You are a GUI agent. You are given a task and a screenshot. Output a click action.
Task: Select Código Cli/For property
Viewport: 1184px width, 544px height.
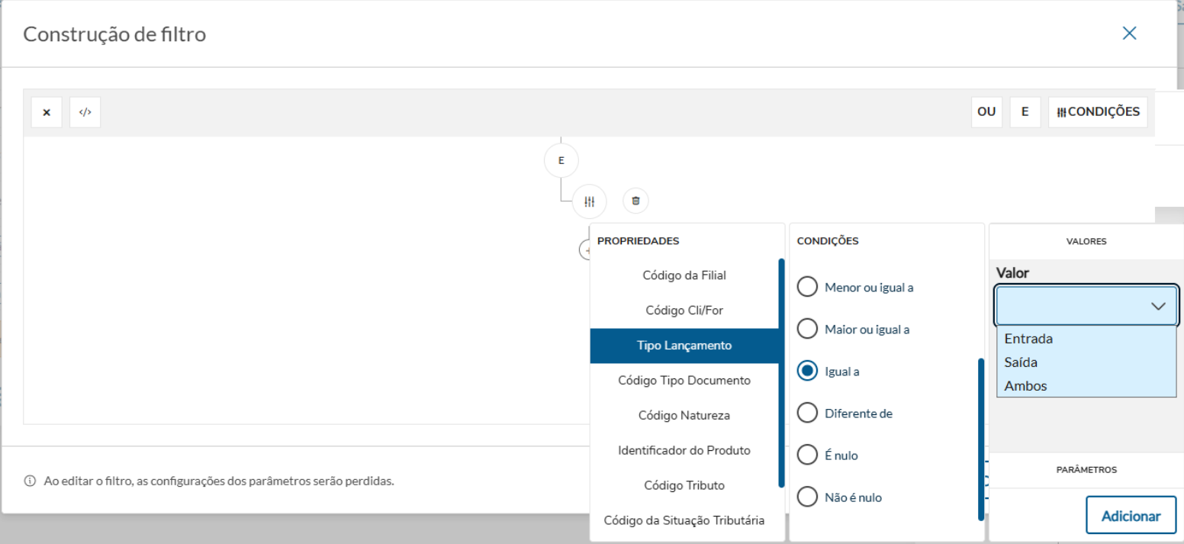[684, 311]
